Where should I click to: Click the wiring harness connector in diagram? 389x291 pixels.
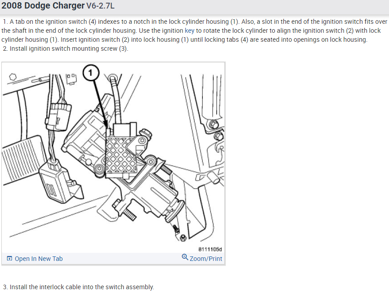[59, 116]
